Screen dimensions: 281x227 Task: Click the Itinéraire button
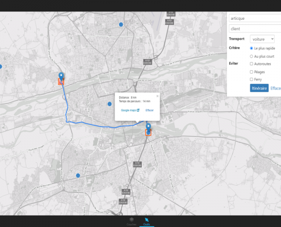click(259, 88)
